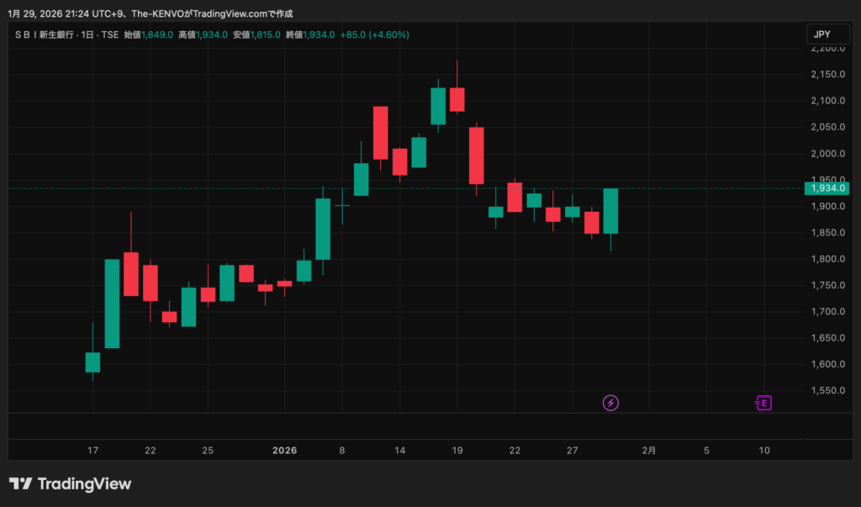Click the low value 1,815.0 in legend
861x507 pixels.
coord(266,34)
